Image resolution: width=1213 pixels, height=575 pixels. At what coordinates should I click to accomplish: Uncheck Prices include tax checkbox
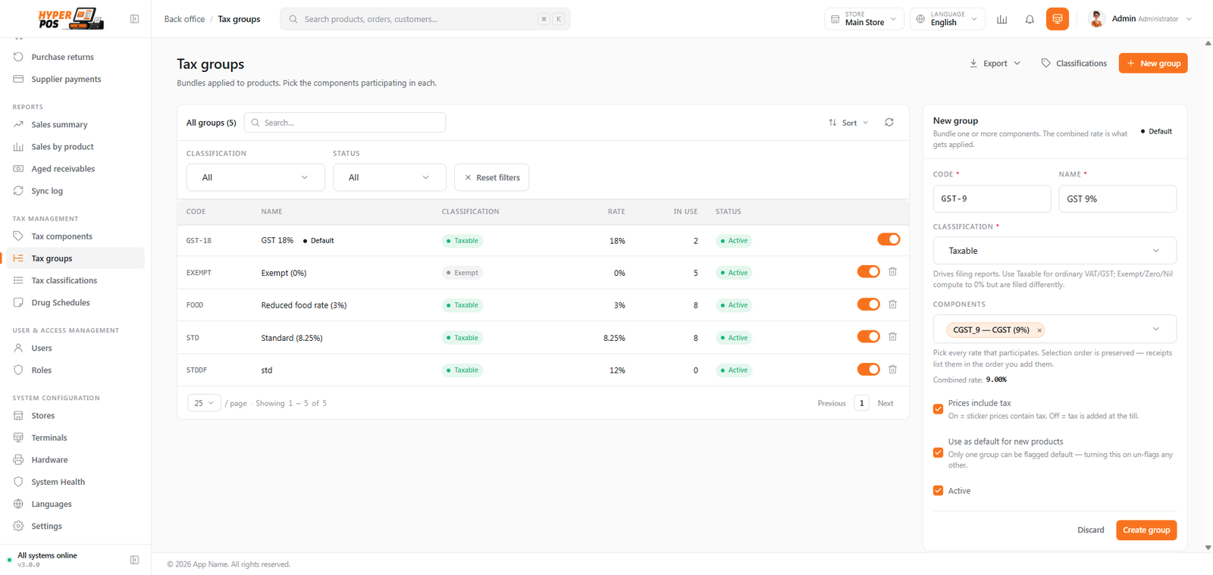(x=939, y=409)
